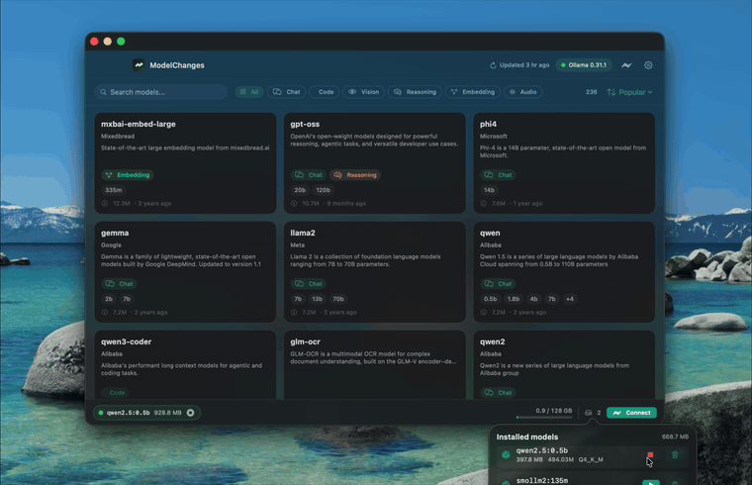Click the gemma card title
The height and width of the screenshot is (485, 752).
(x=115, y=233)
